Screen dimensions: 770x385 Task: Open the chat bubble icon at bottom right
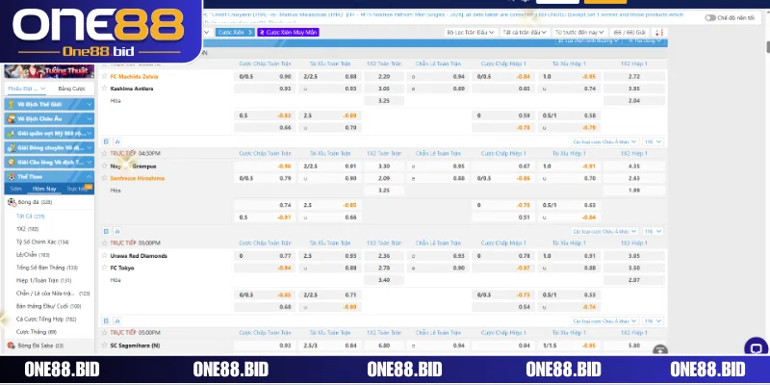[757, 350]
